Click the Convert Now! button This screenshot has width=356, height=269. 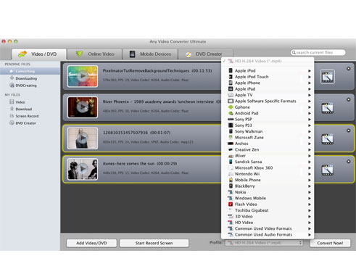(330, 243)
